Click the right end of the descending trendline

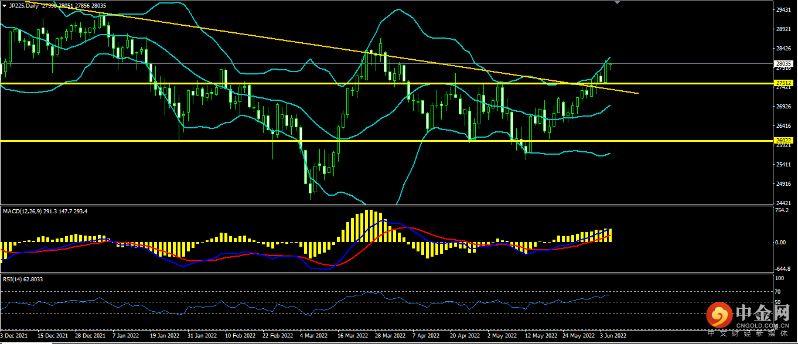(x=637, y=93)
